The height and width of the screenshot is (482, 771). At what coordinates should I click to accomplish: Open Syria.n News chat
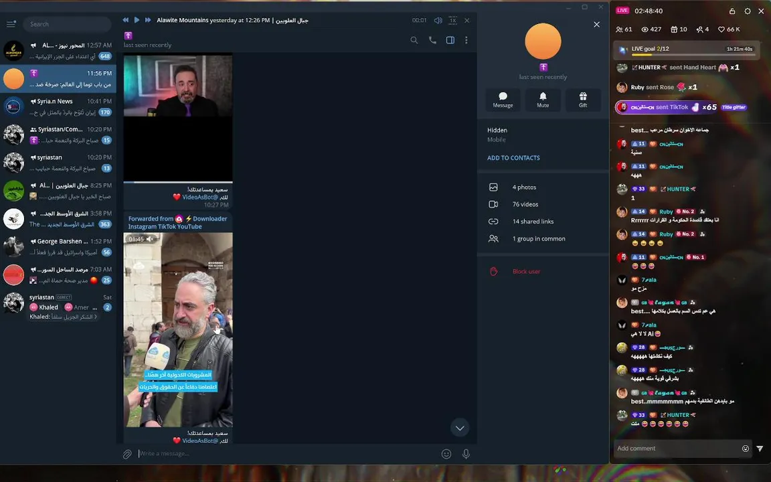58,106
